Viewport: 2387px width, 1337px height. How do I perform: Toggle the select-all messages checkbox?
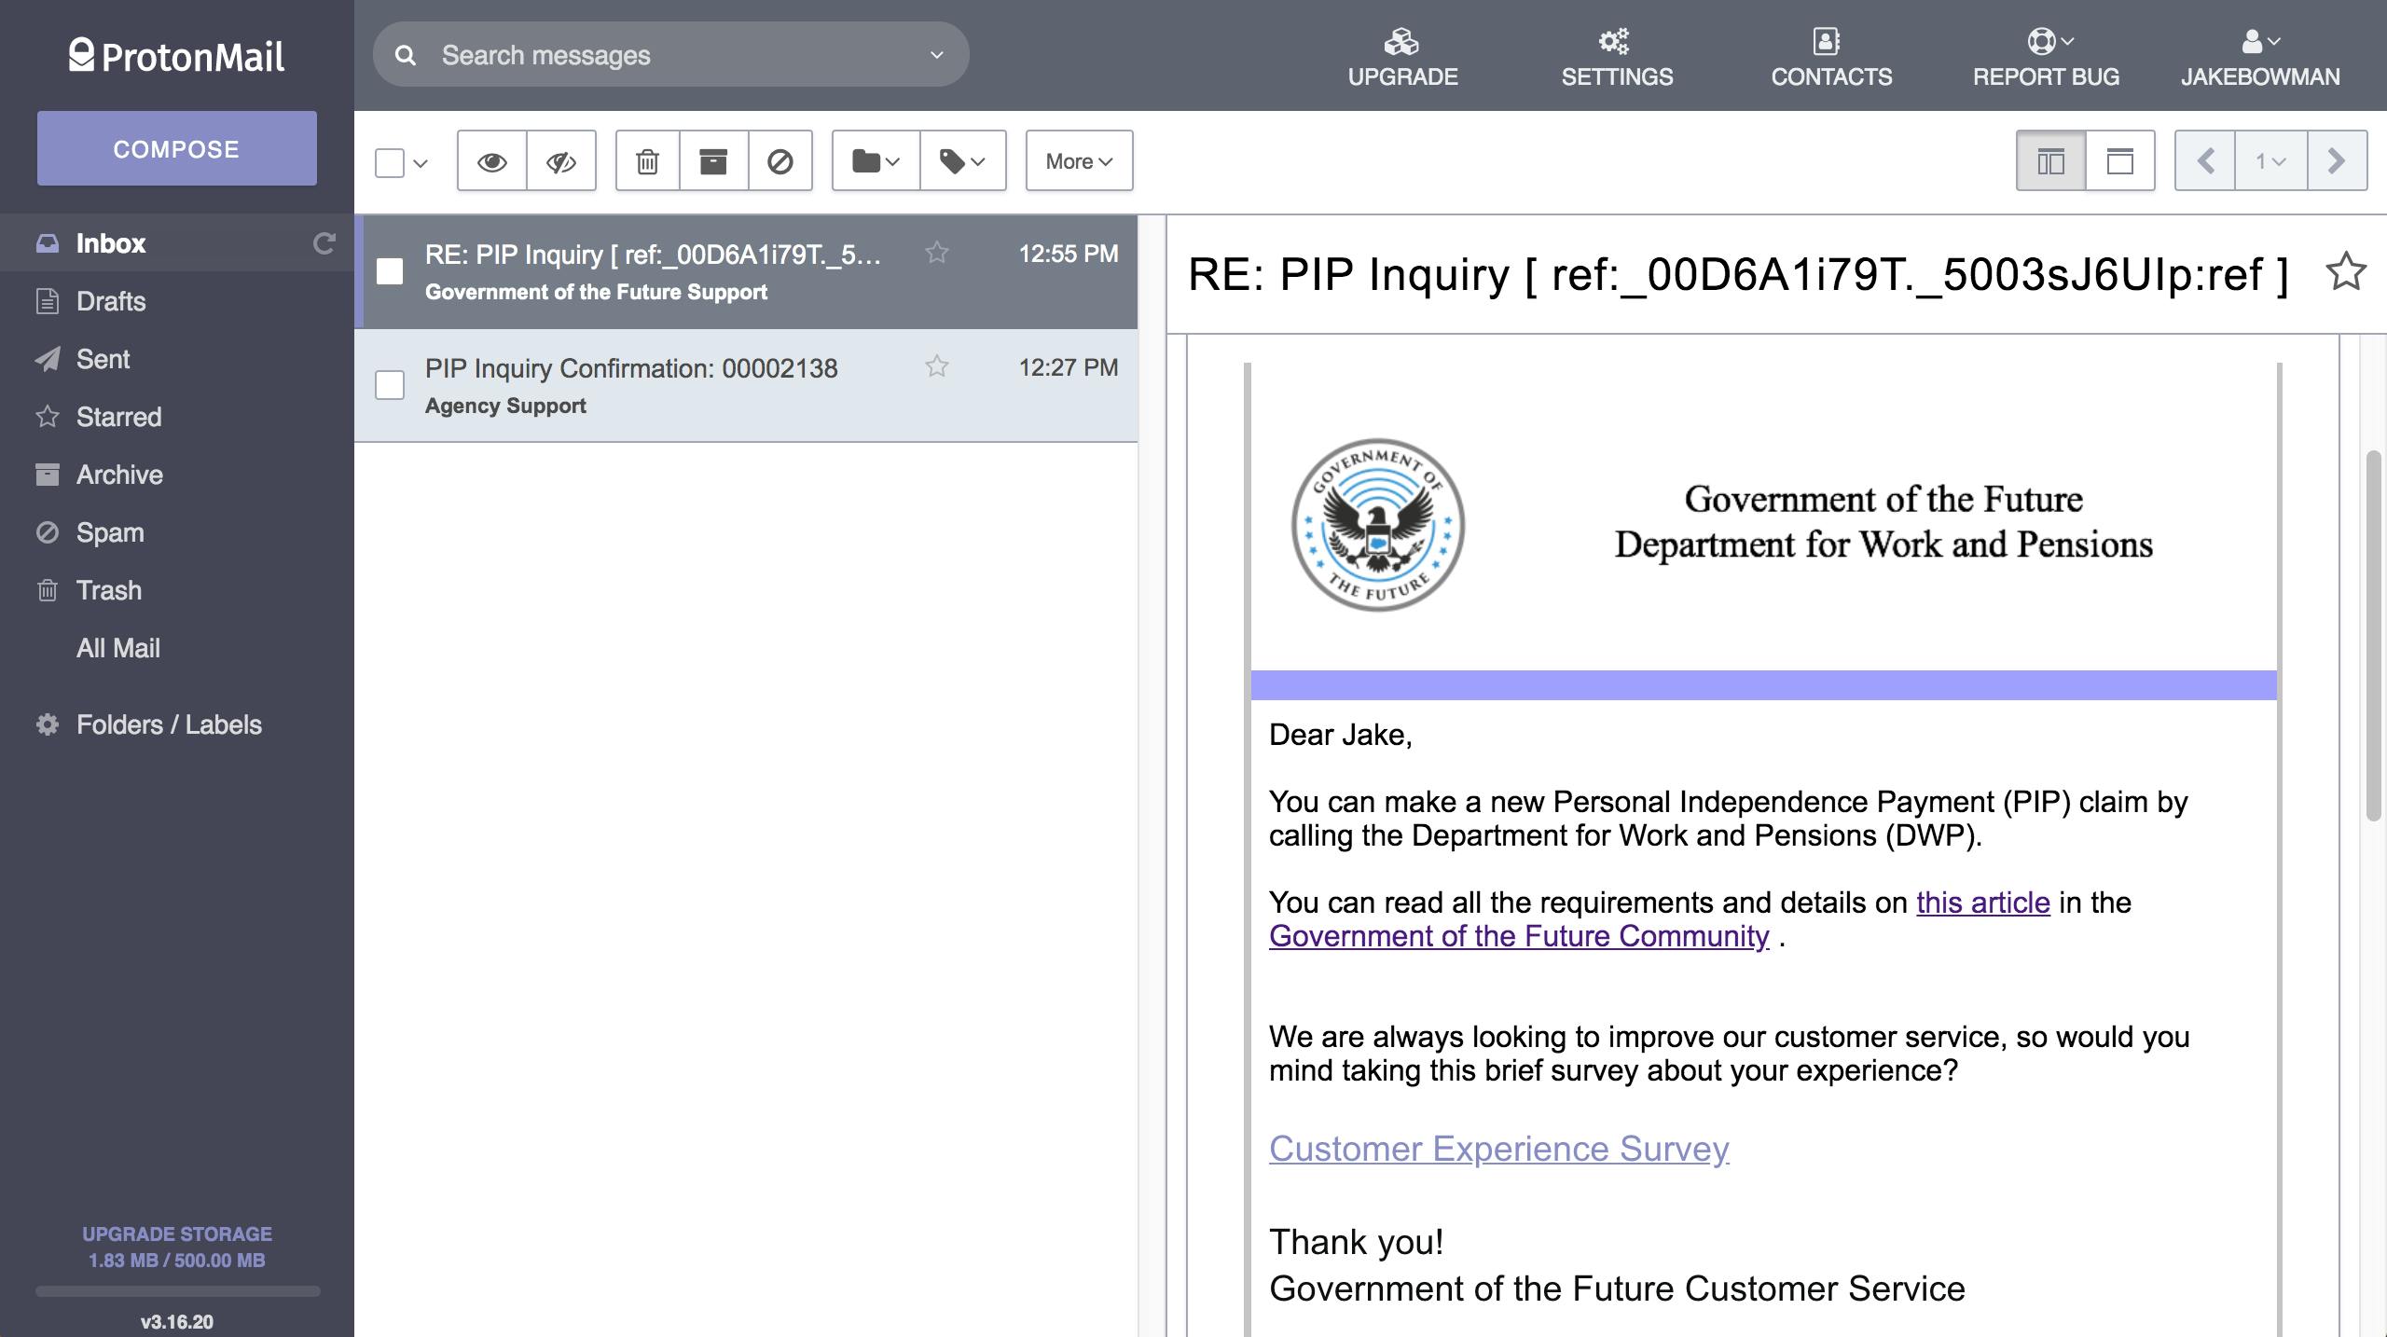coord(390,162)
